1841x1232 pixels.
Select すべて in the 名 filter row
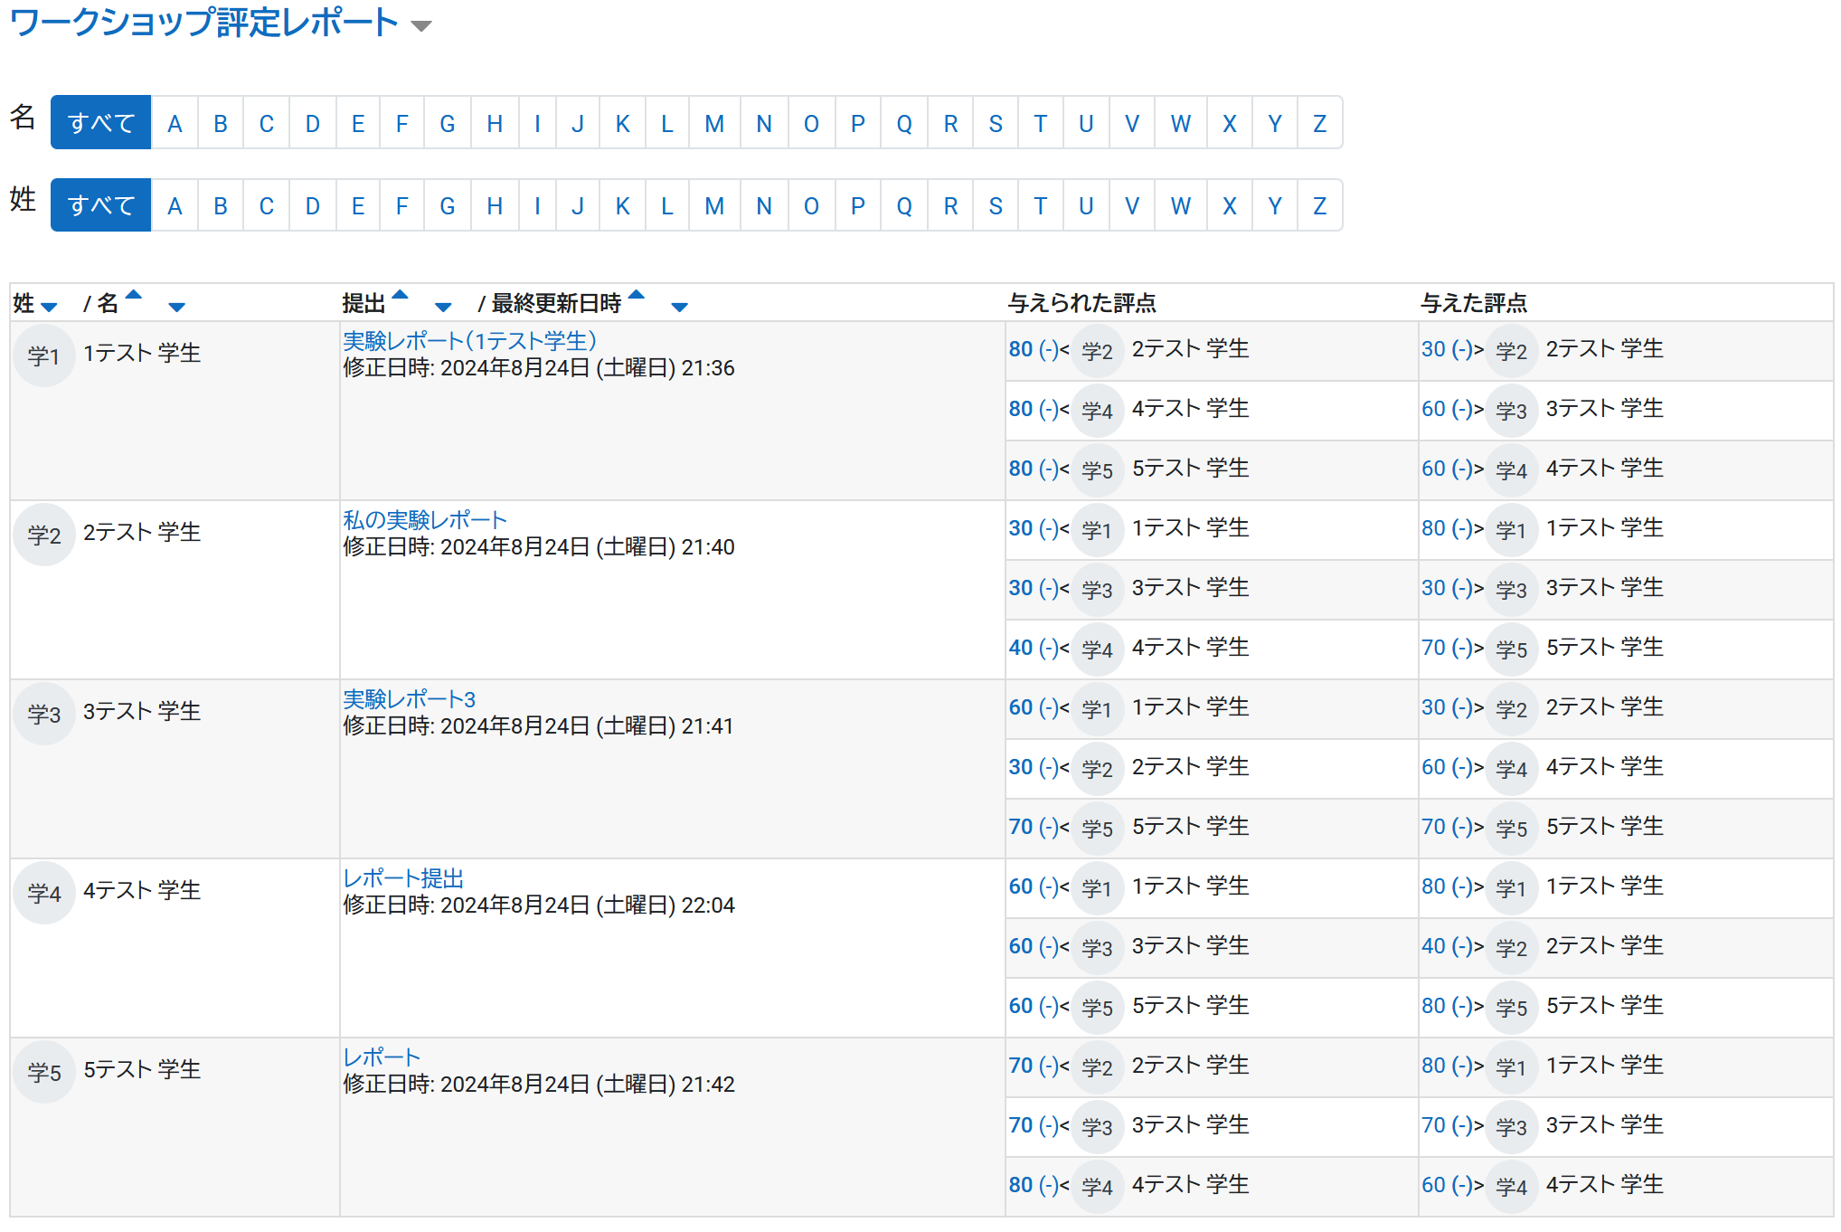pyautogui.click(x=101, y=123)
